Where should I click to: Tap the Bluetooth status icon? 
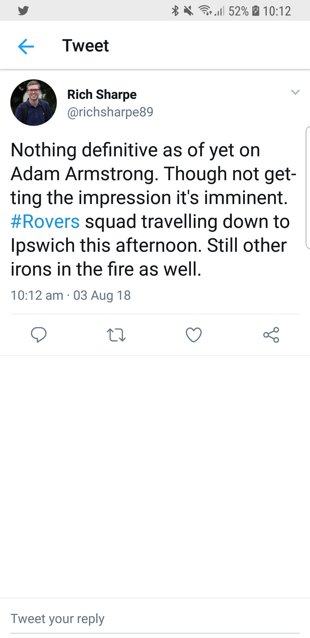click(175, 11)
